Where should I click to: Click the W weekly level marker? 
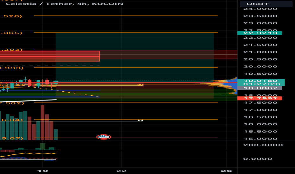(140, 85)
